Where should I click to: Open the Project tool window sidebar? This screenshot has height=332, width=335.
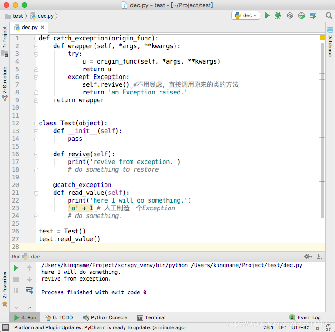[5, 41]
